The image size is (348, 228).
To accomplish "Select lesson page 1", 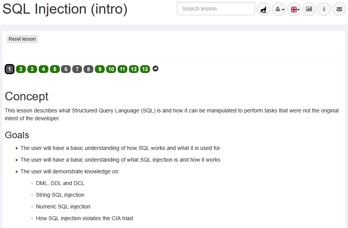I will (x=10, y=69).
